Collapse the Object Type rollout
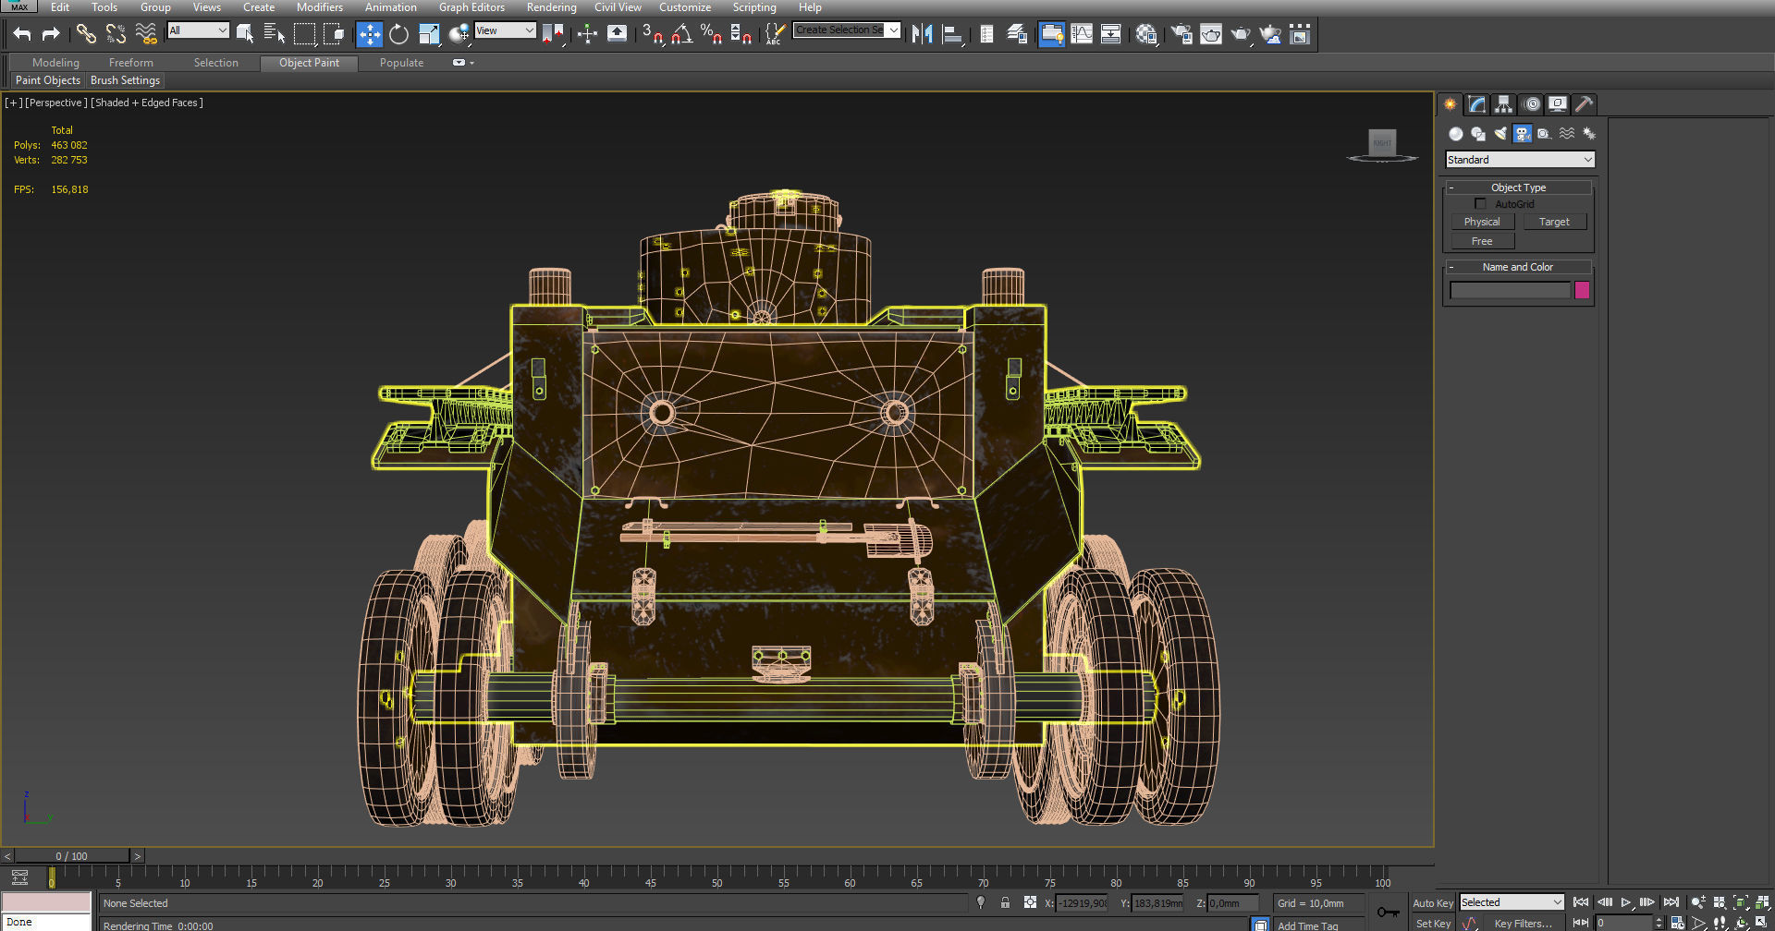The height and width of the screenshot is (931, 1775). click(x=1518, y=187)
